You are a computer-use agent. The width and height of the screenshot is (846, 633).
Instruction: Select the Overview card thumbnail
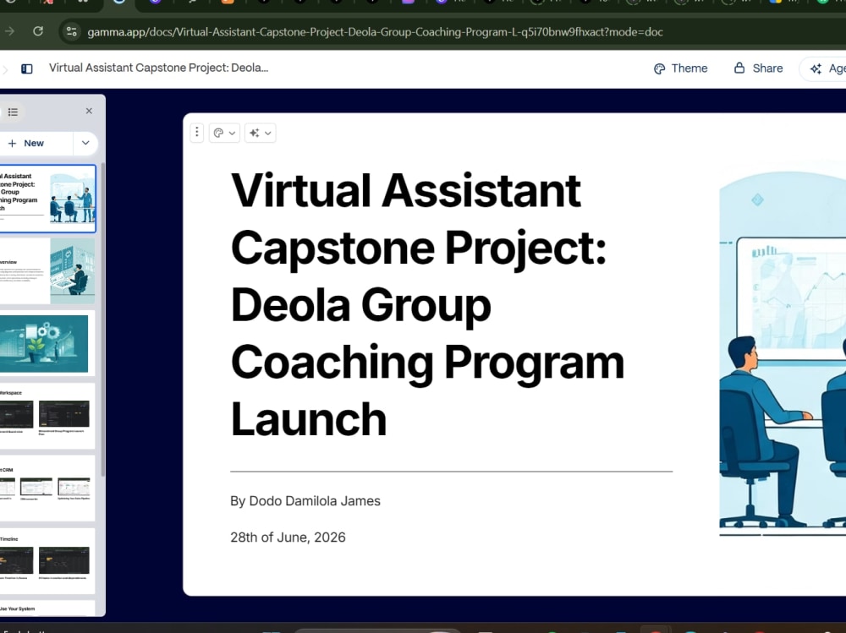(47, 271)
